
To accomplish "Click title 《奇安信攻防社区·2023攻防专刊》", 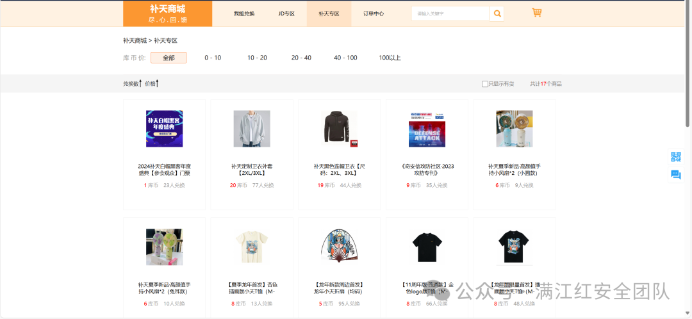I will click(x=427, y=169).
